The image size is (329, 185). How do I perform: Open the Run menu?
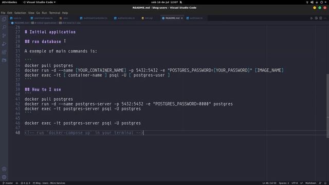pos(44,13)
